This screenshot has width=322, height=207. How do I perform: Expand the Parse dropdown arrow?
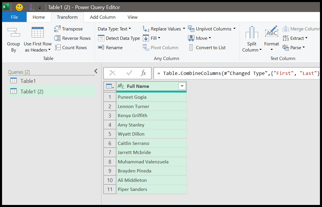coord(304,47)
